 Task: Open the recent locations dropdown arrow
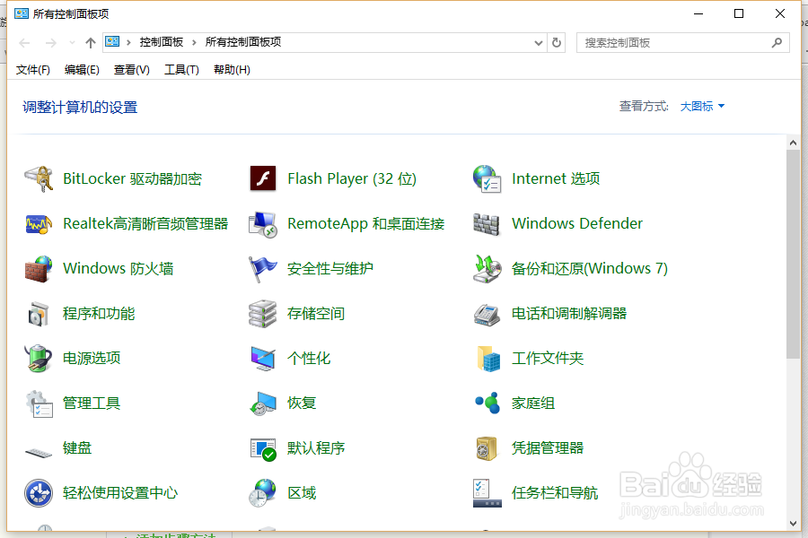coord(72,43)
